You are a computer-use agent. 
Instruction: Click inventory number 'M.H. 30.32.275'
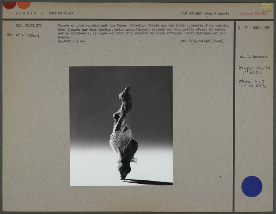28,26
